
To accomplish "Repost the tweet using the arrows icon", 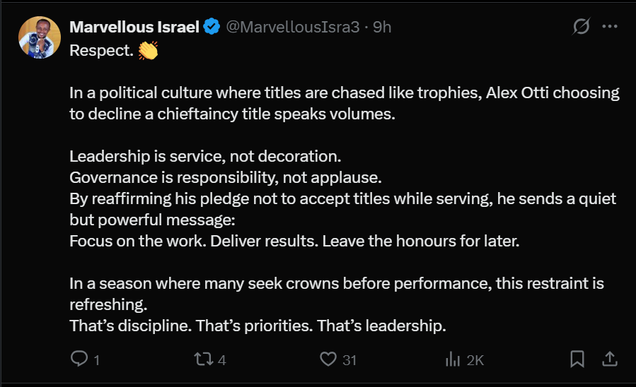I will coord(203,359).
